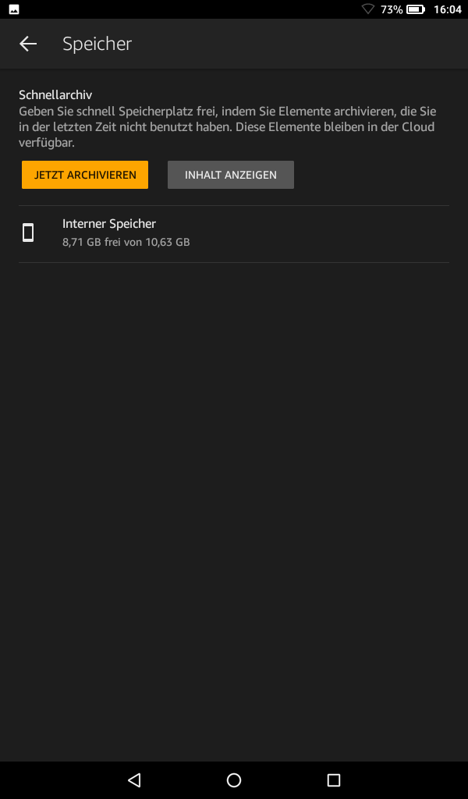Tap the 73% battery percentage
Screen dimensions: 468x799
pos(392,9)
